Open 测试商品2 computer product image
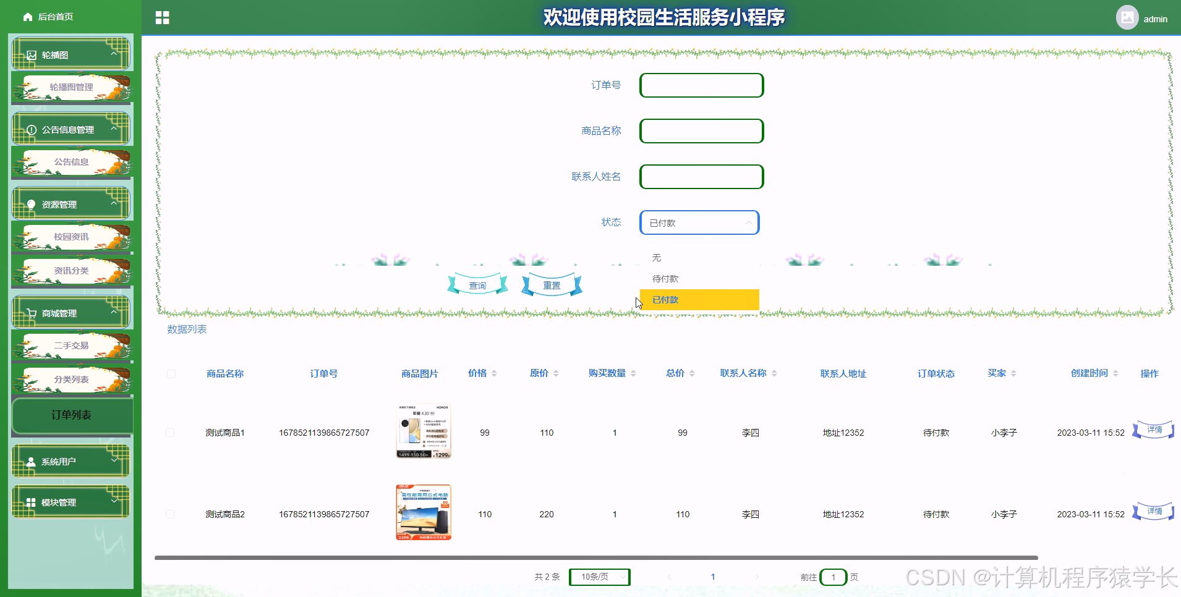Screen dimensions: 1181x597 coord(424,512)
